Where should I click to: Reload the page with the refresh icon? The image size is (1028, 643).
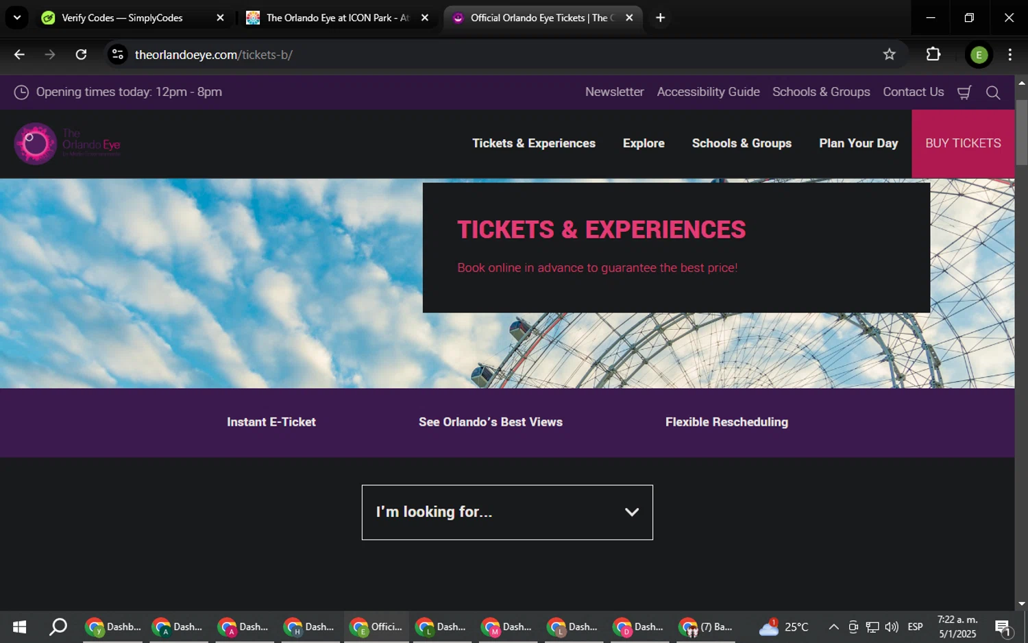[81, 55]
